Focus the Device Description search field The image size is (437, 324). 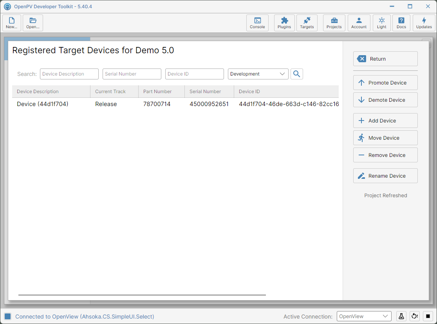[69, 74]
